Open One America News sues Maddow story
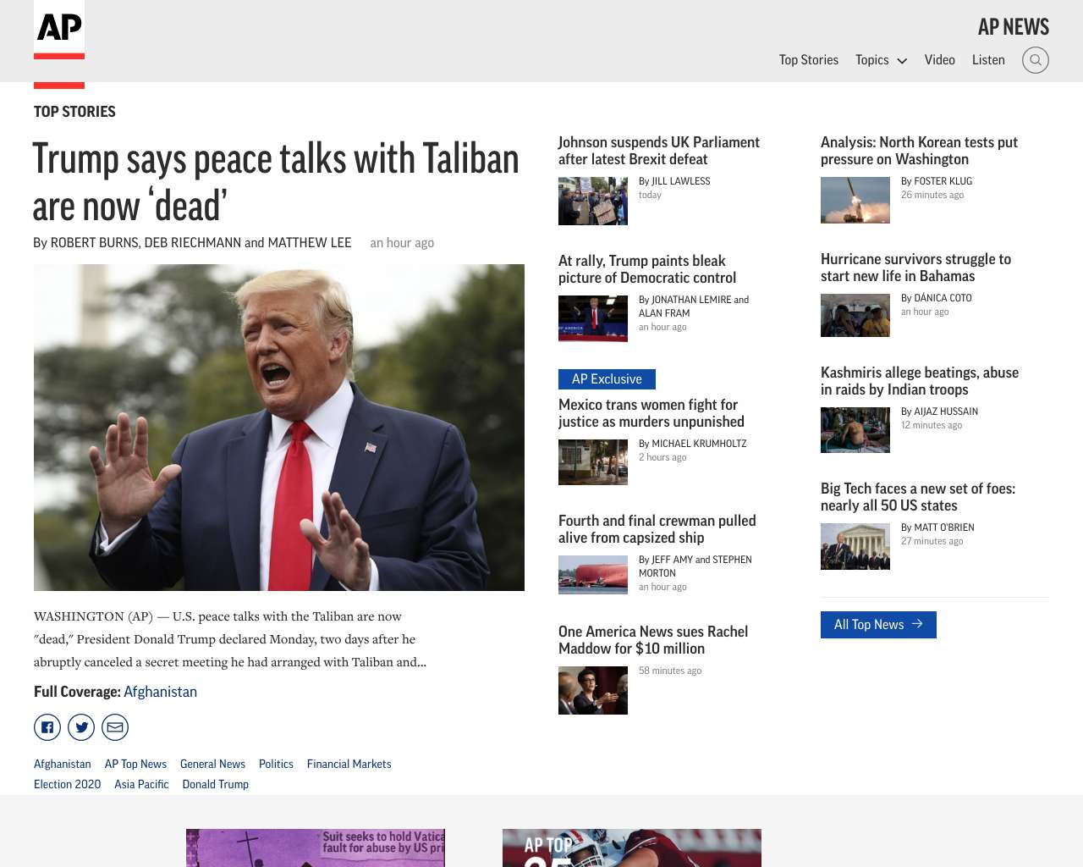 653,640
